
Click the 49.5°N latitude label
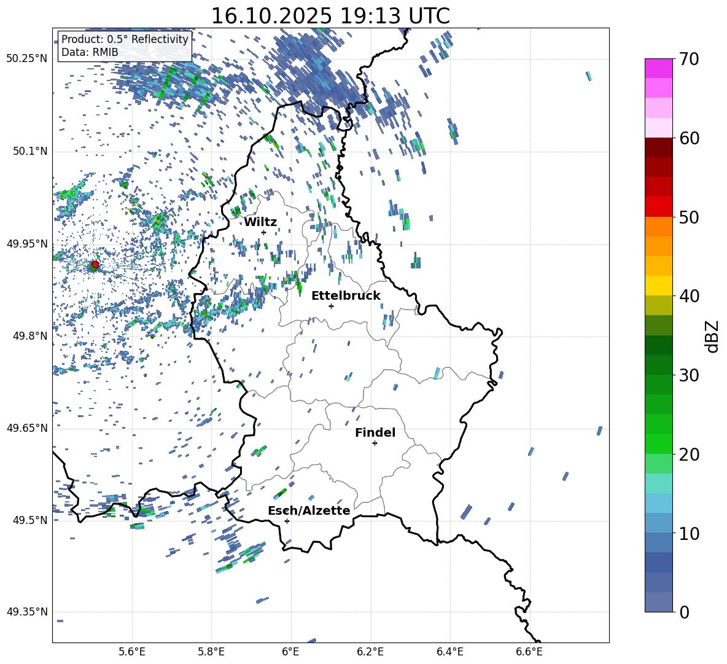coord(29,520)
